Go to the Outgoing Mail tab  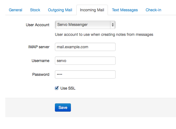tap(60, 10)
